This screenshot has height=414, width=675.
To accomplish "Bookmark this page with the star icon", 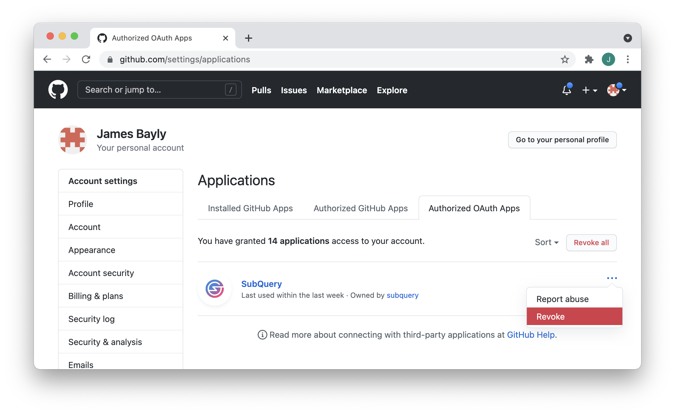I will pos(565,59).
